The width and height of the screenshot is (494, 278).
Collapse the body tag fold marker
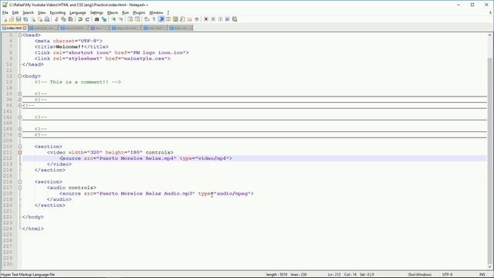[20, 76]
